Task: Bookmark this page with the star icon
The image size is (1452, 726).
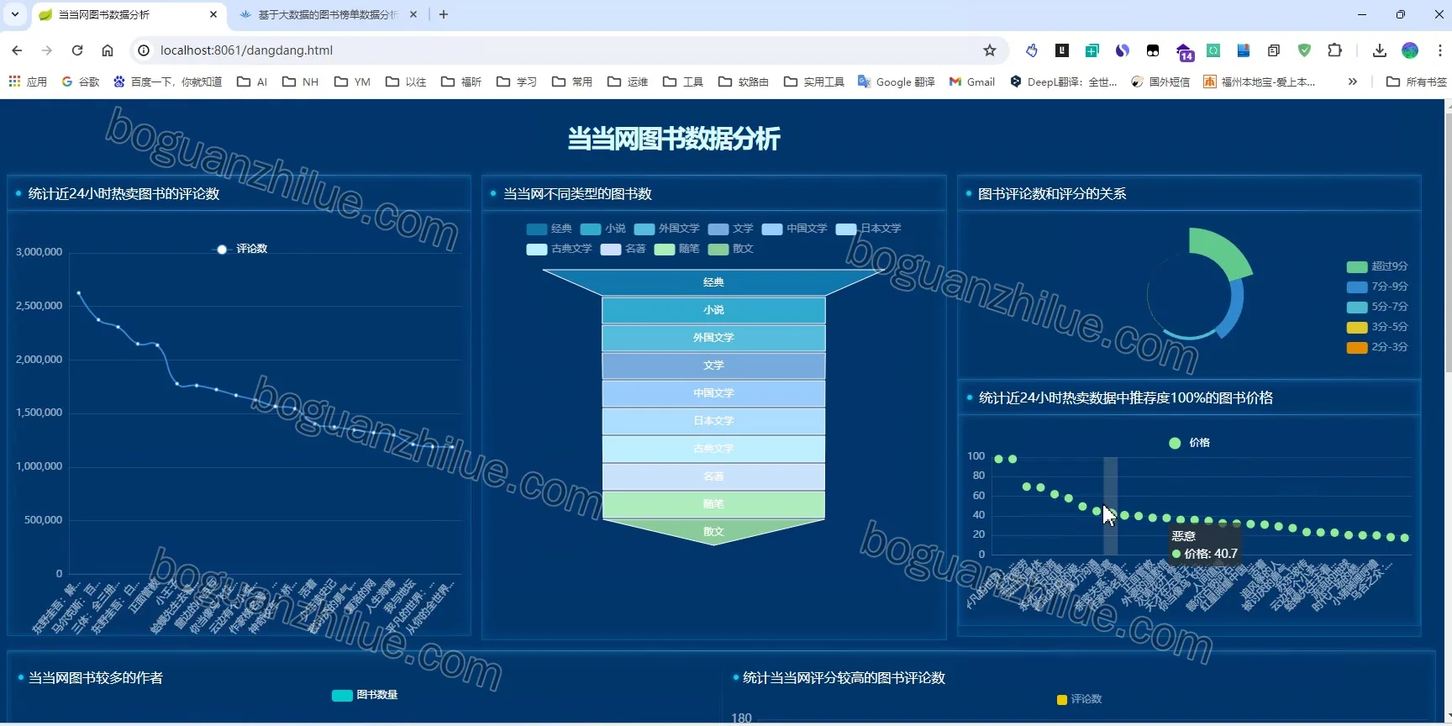Action: point(990,50)
